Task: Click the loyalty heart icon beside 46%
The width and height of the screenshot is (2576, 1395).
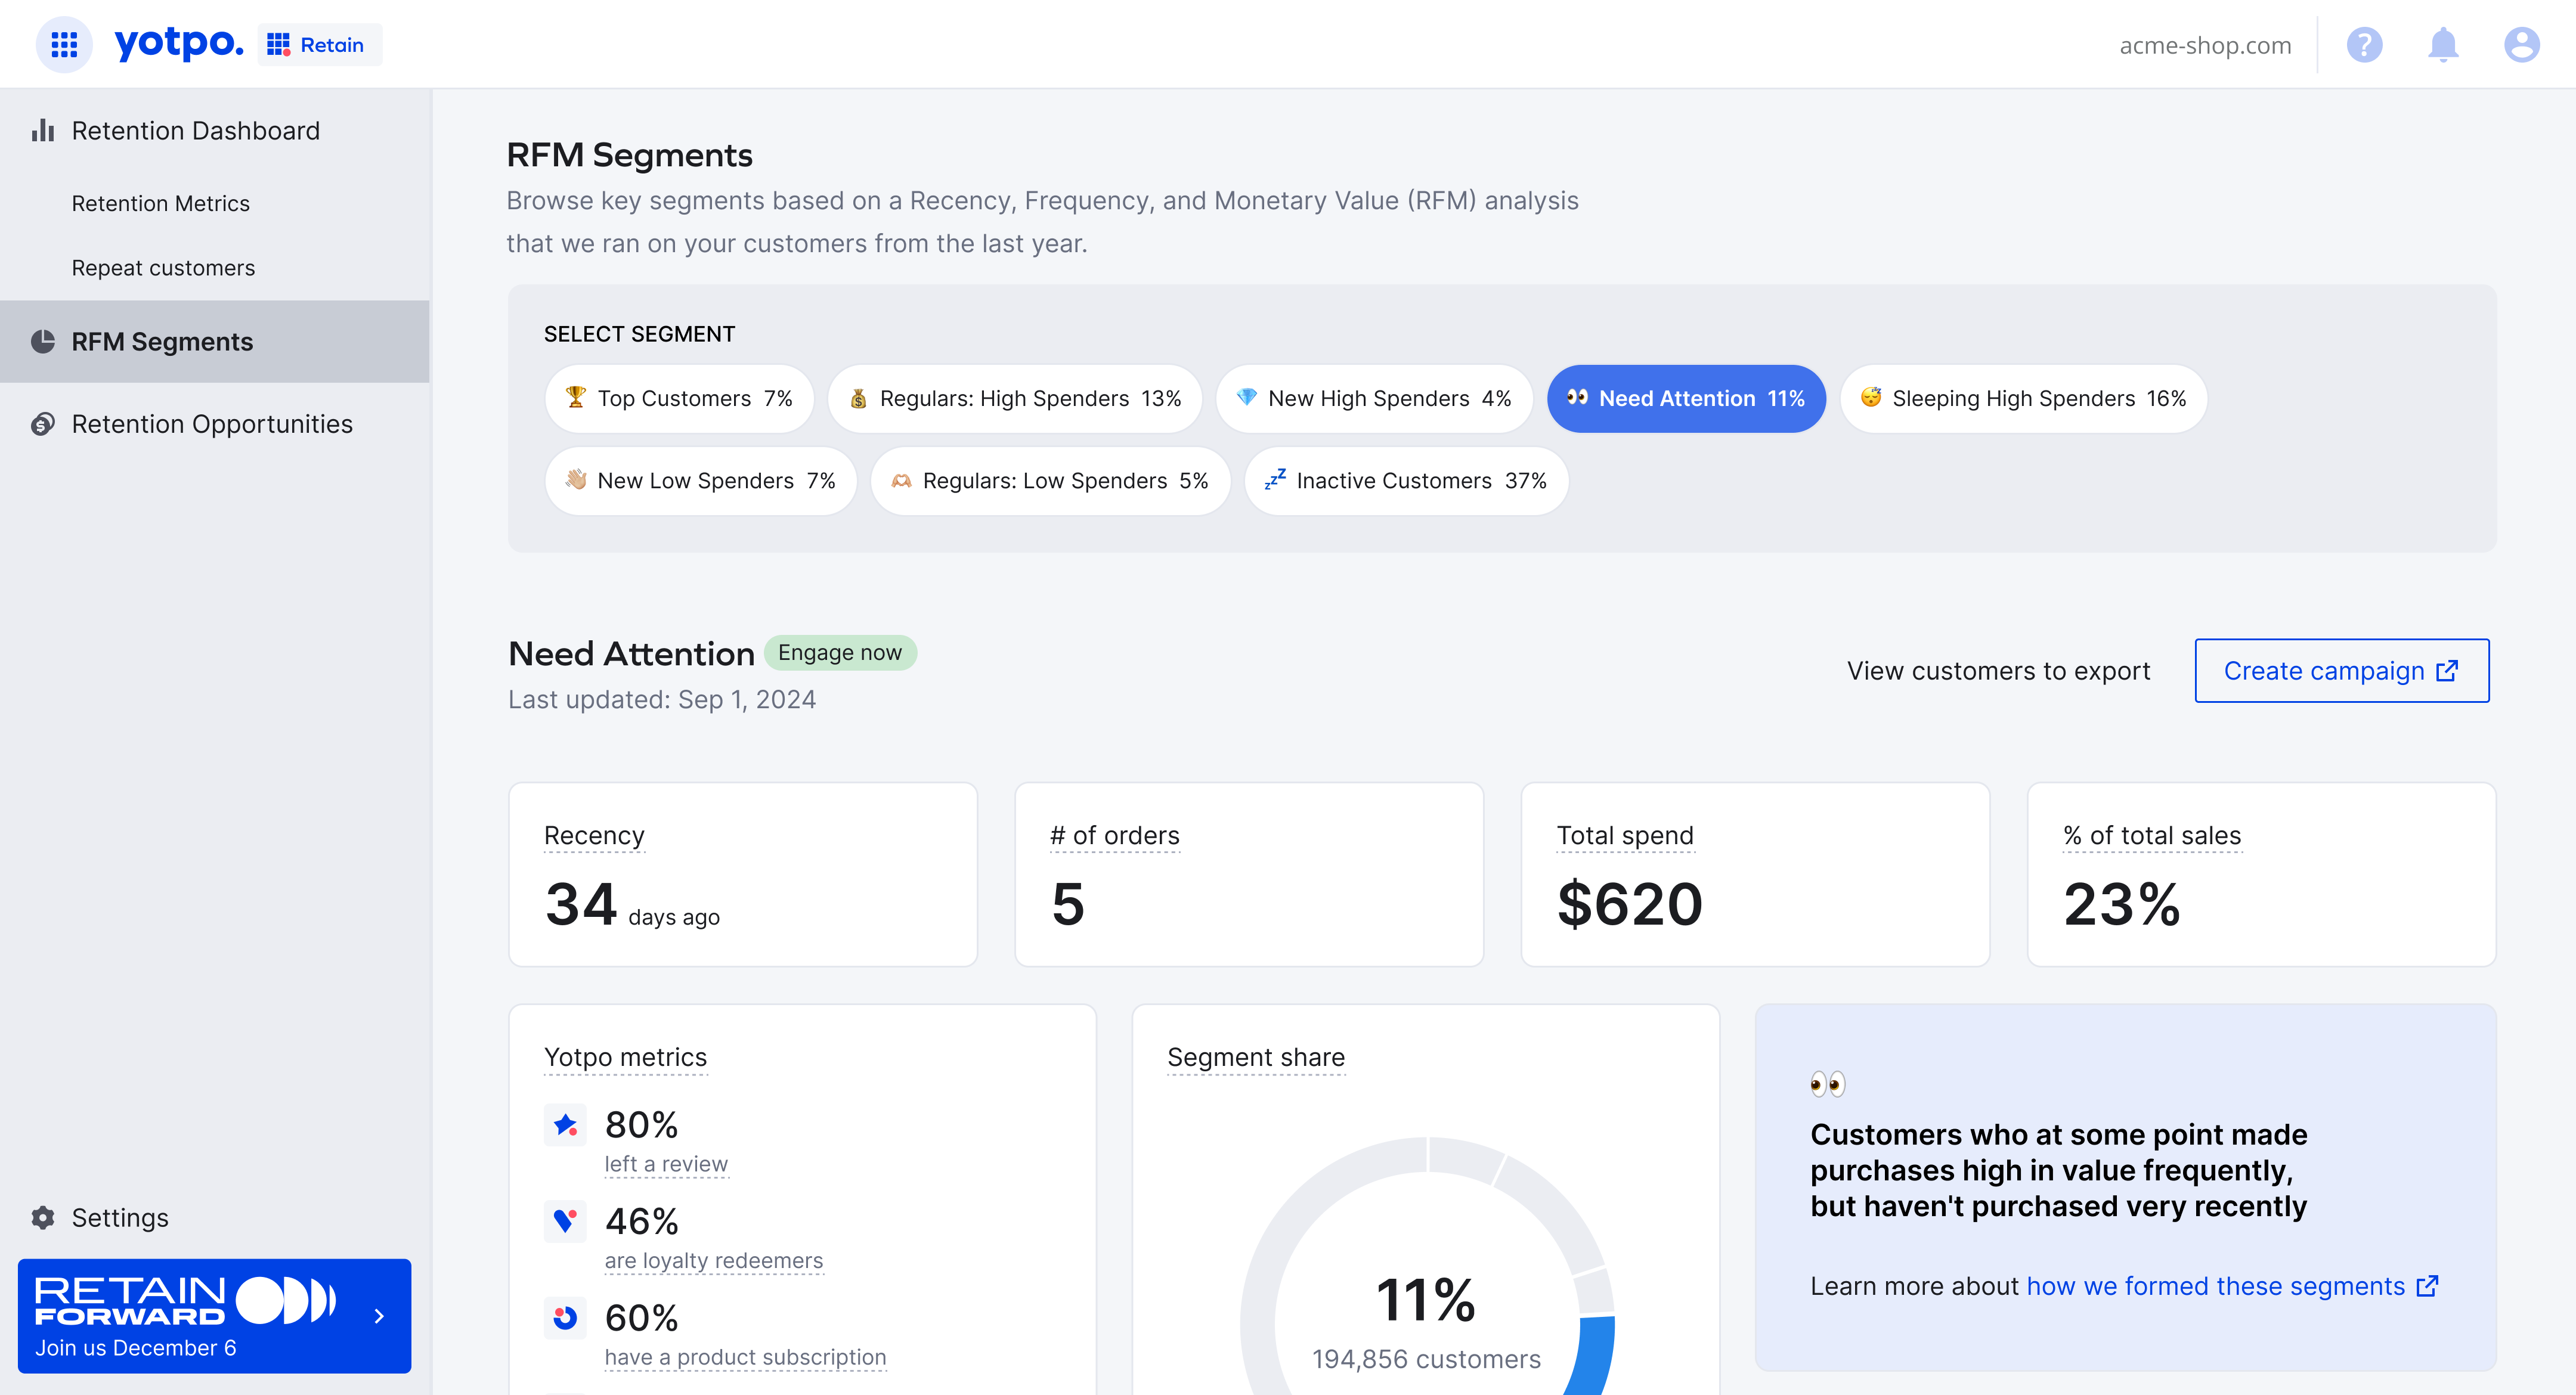Action: tap(565, 1222)
